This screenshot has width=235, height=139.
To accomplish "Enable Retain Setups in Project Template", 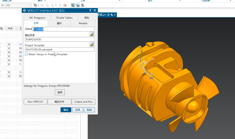I will (26, 54).
